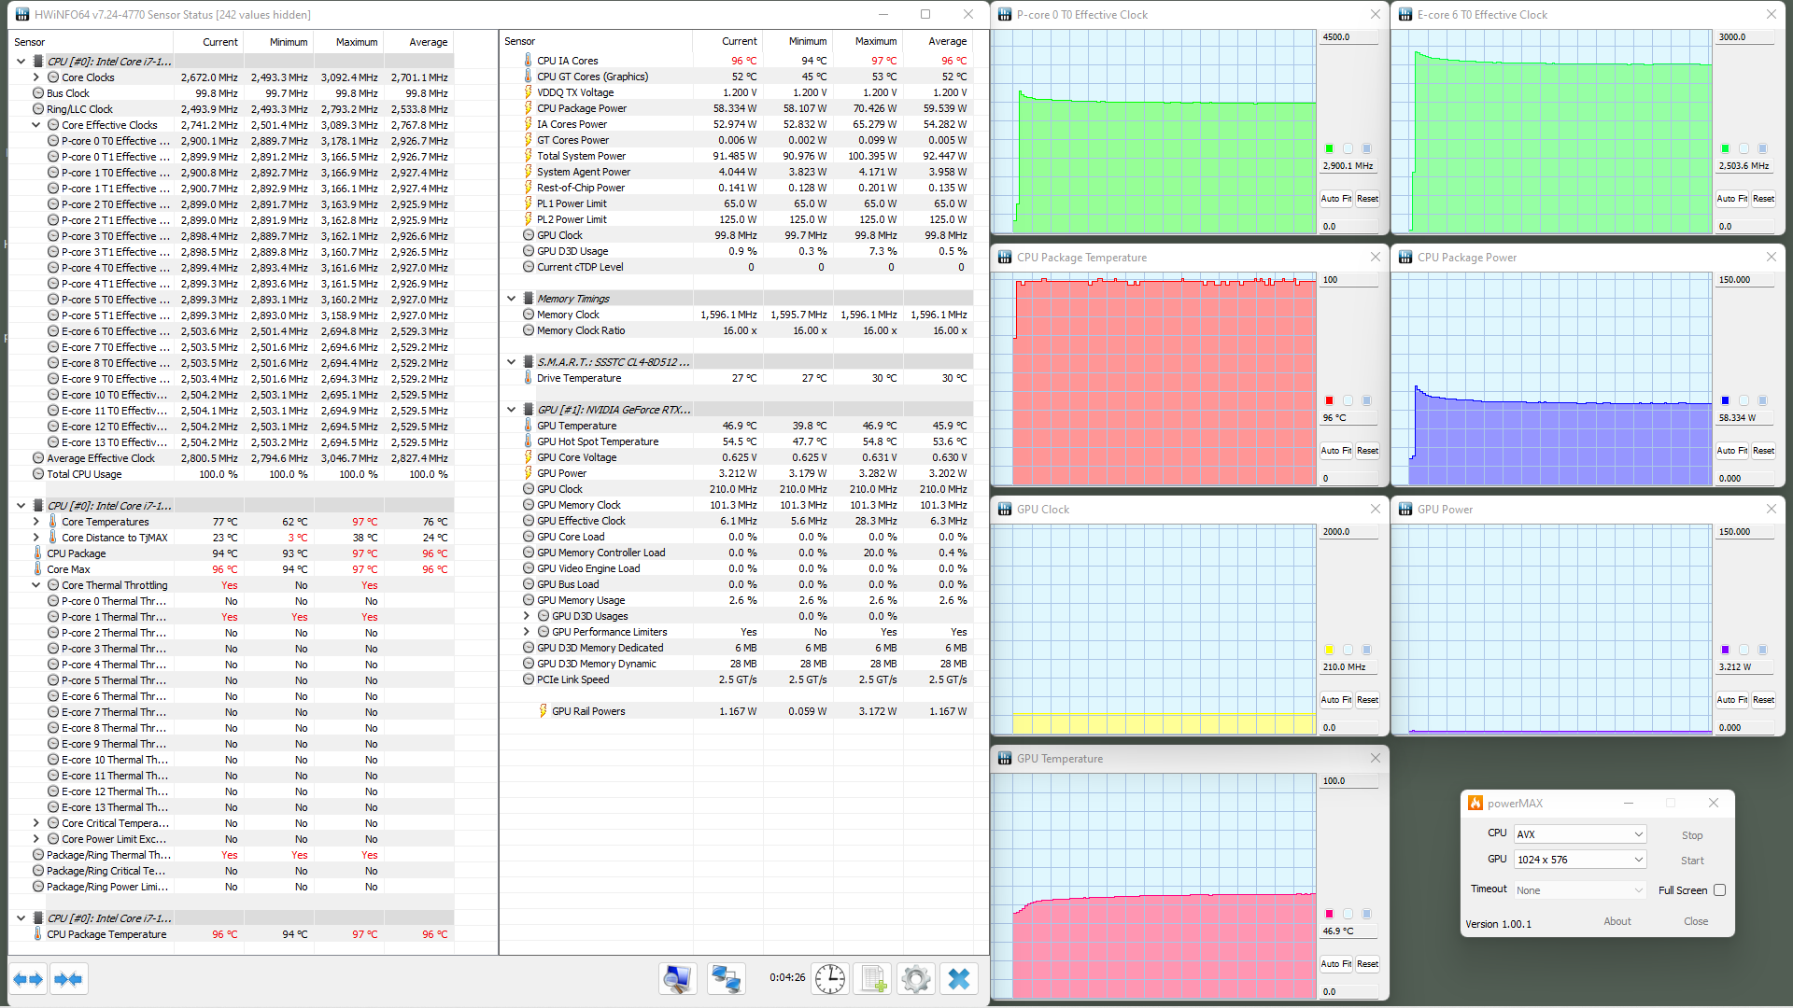Open the remote network monitoring icon
The image size is (1793, 1008).
click(x=726, y=978)
